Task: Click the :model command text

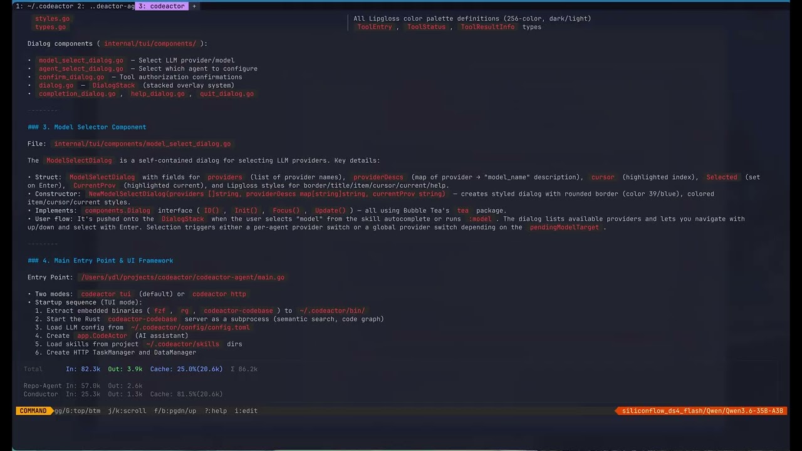Action: [480, 219]
